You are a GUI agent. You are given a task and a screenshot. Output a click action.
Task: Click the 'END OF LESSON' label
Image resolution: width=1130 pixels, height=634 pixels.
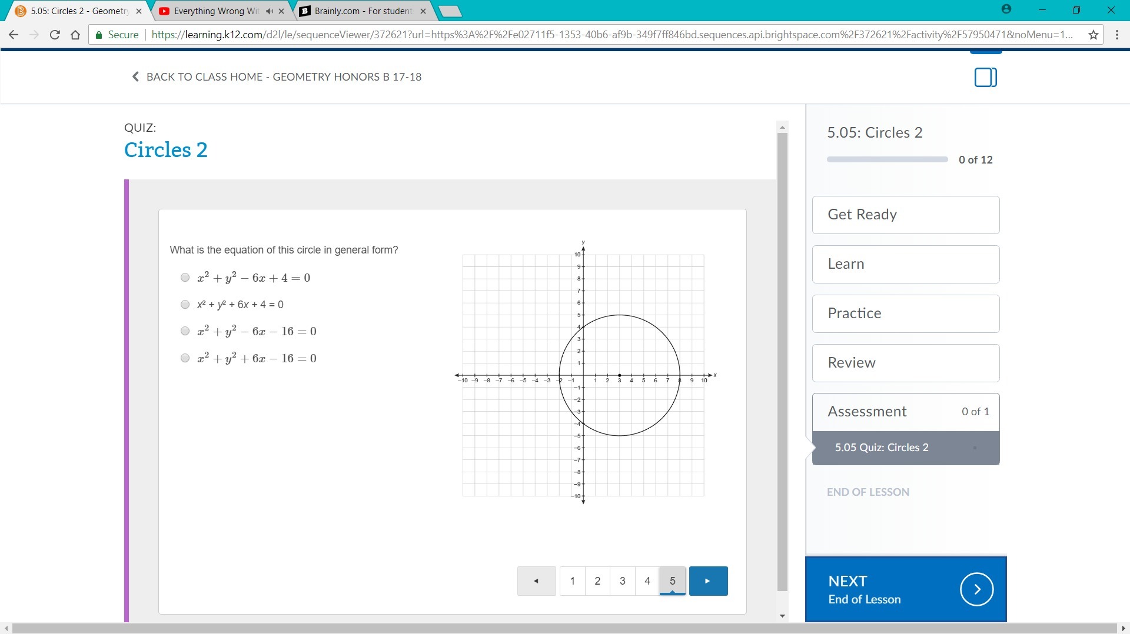click(868, 492)
